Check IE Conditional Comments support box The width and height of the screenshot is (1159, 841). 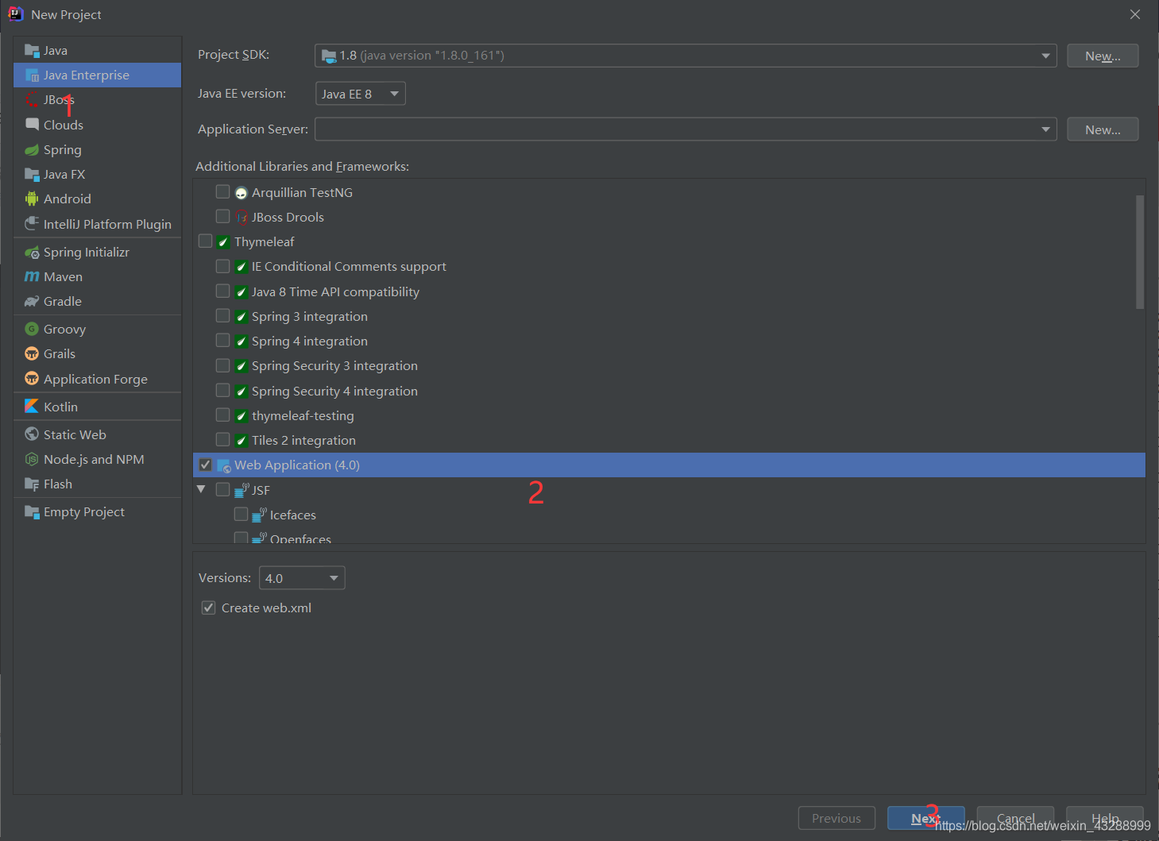(222, 266)
